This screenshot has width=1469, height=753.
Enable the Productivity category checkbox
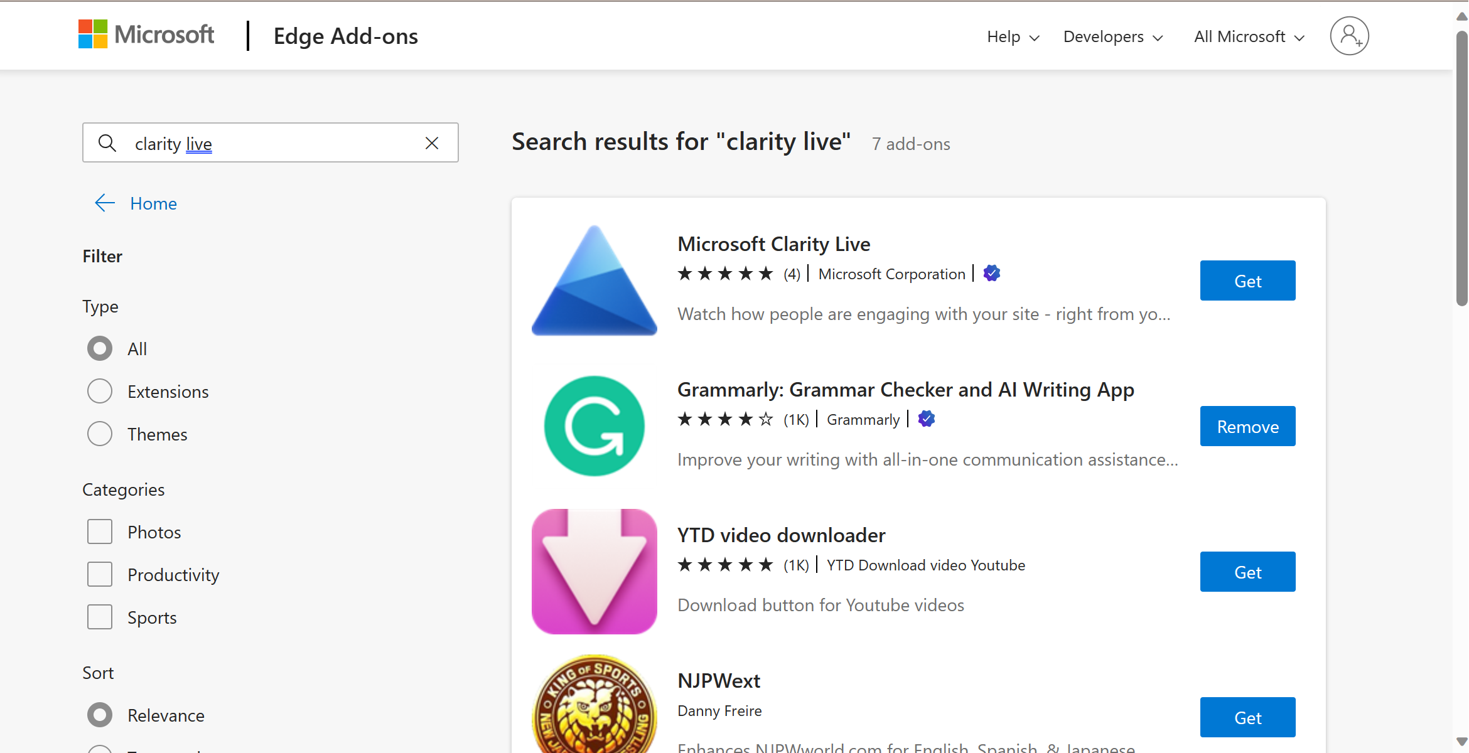click(100, 574)
